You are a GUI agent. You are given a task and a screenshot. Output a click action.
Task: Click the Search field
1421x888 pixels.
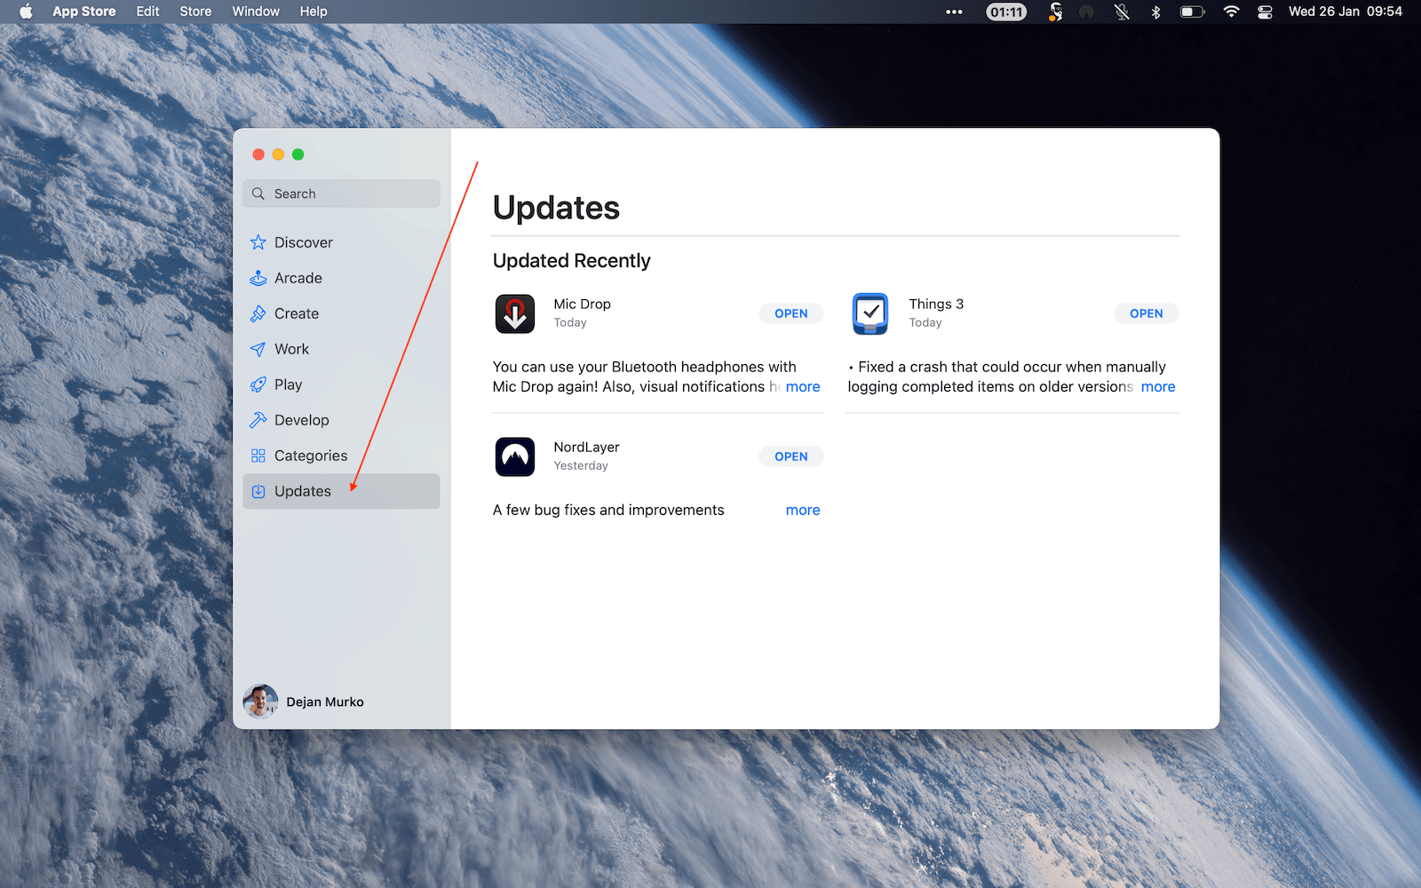point(341,193)
